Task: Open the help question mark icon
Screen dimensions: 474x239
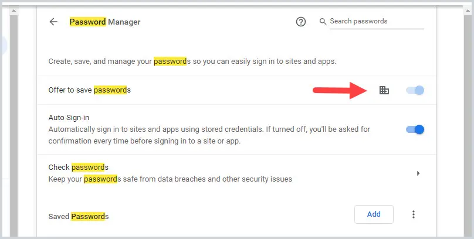Action: click(301, 22)
